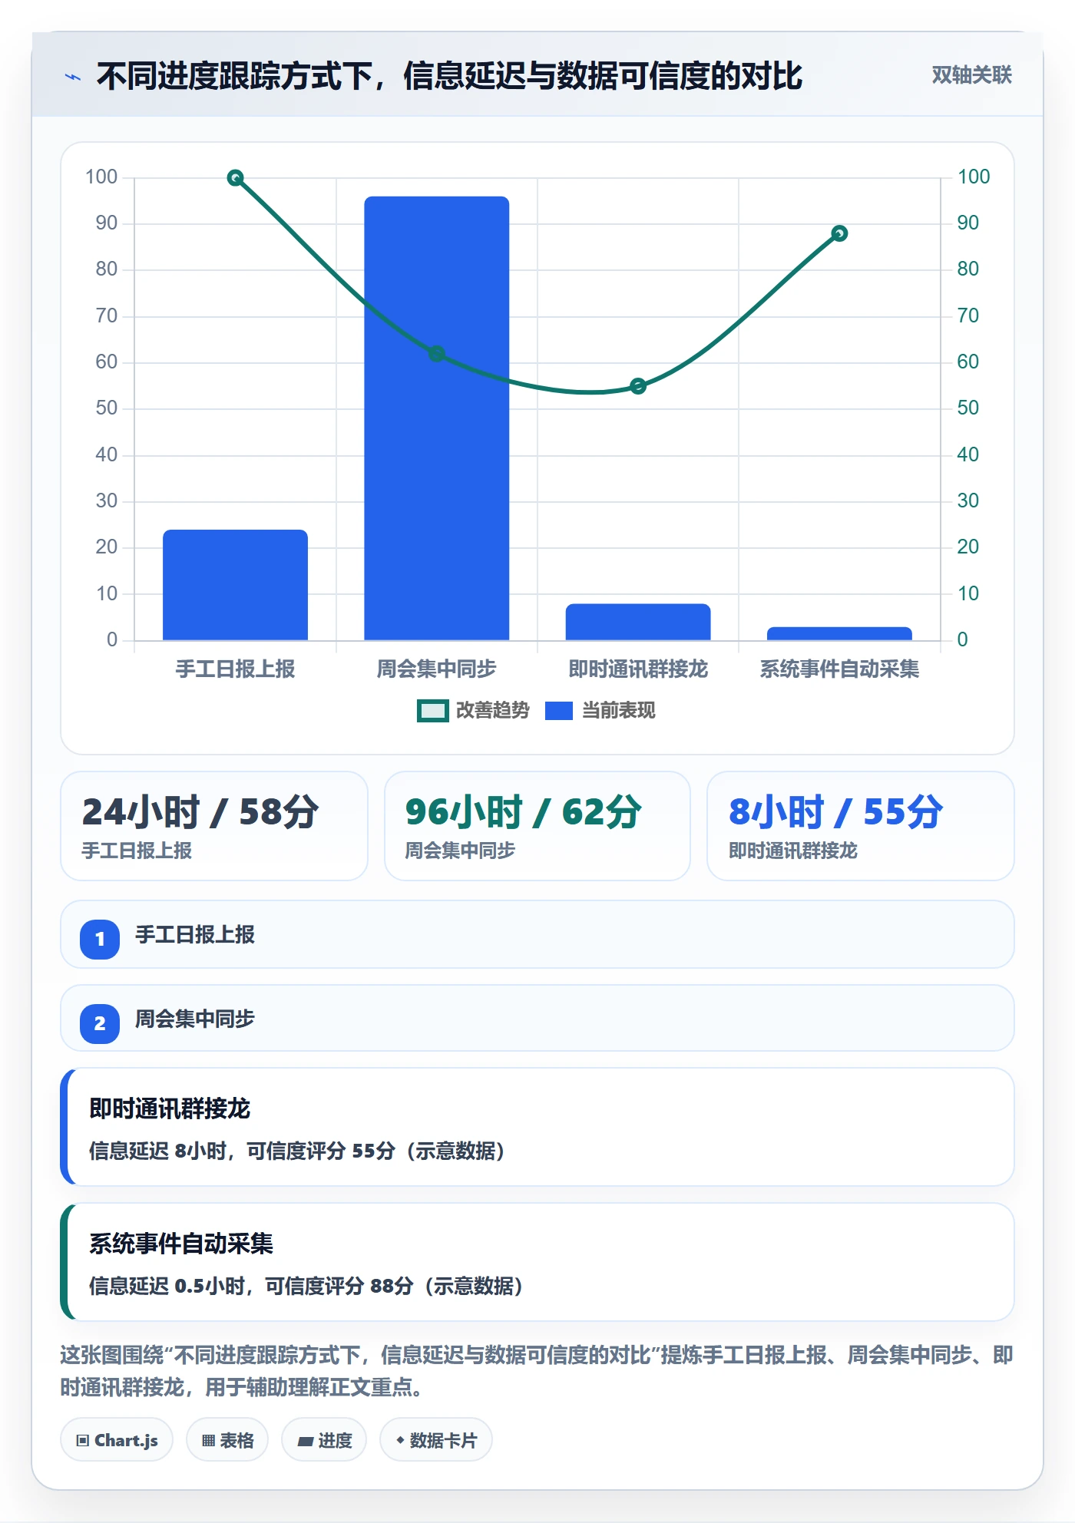Click the x-axis label 系统事件自动采集
Image resolution: width=1075 pixels, height=1523 pixels.
[839, 669]
